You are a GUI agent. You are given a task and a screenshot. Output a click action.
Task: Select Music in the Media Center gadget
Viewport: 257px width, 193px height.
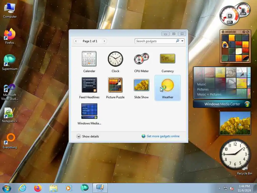pos(202,84)
